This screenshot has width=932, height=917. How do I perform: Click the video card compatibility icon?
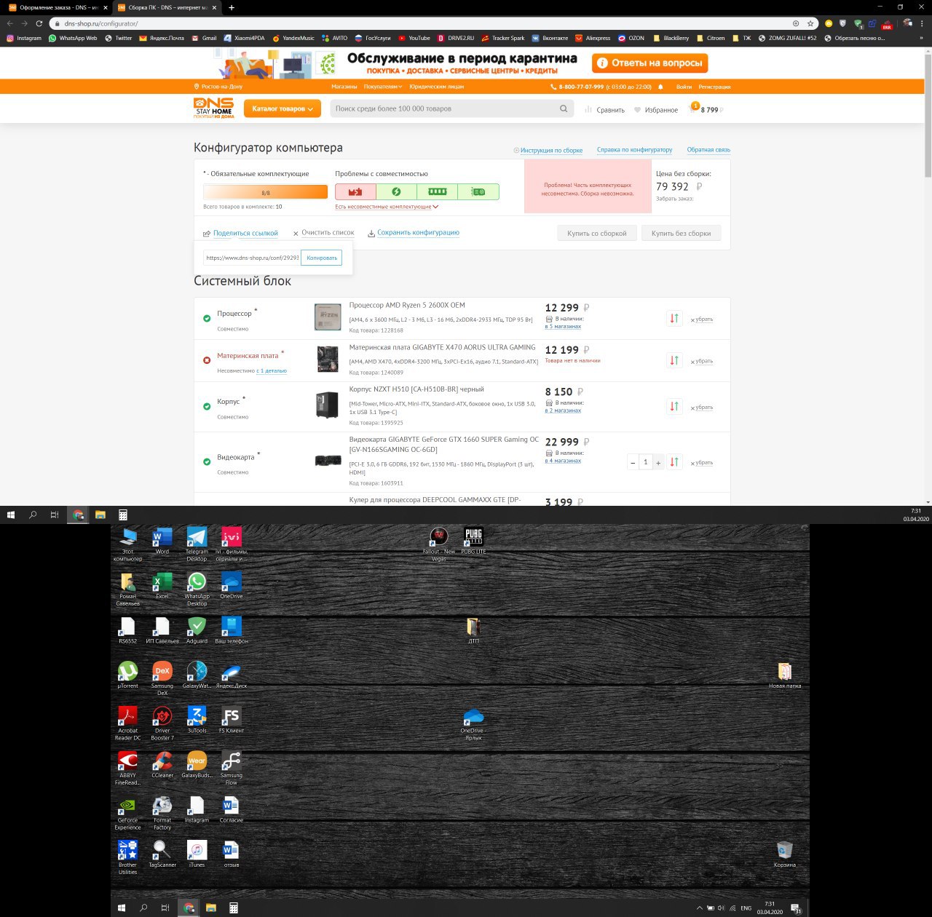coord(478,191)
